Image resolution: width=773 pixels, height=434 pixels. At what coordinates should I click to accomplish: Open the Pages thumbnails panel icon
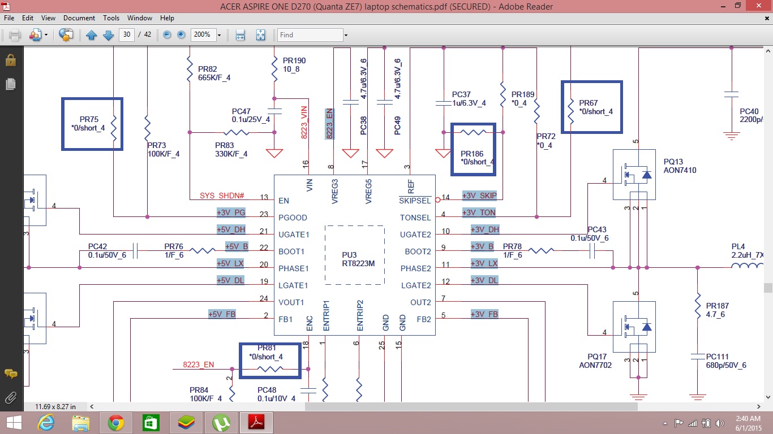click(x=11, y=84)
